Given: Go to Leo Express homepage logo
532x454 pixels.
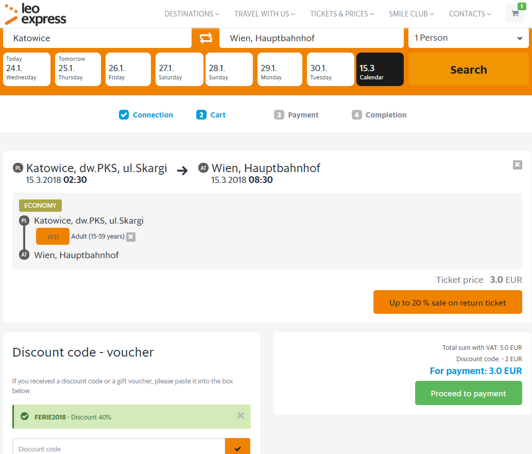Looking at the screenshot, I should [x=36, y=14].
